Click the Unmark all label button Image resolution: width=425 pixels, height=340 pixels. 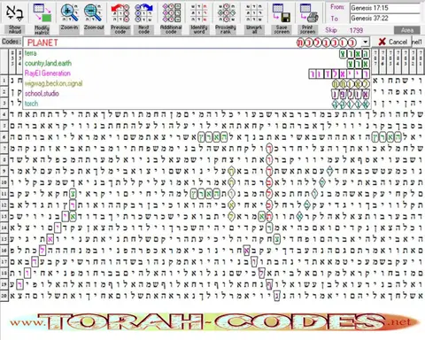click(254, 29)
